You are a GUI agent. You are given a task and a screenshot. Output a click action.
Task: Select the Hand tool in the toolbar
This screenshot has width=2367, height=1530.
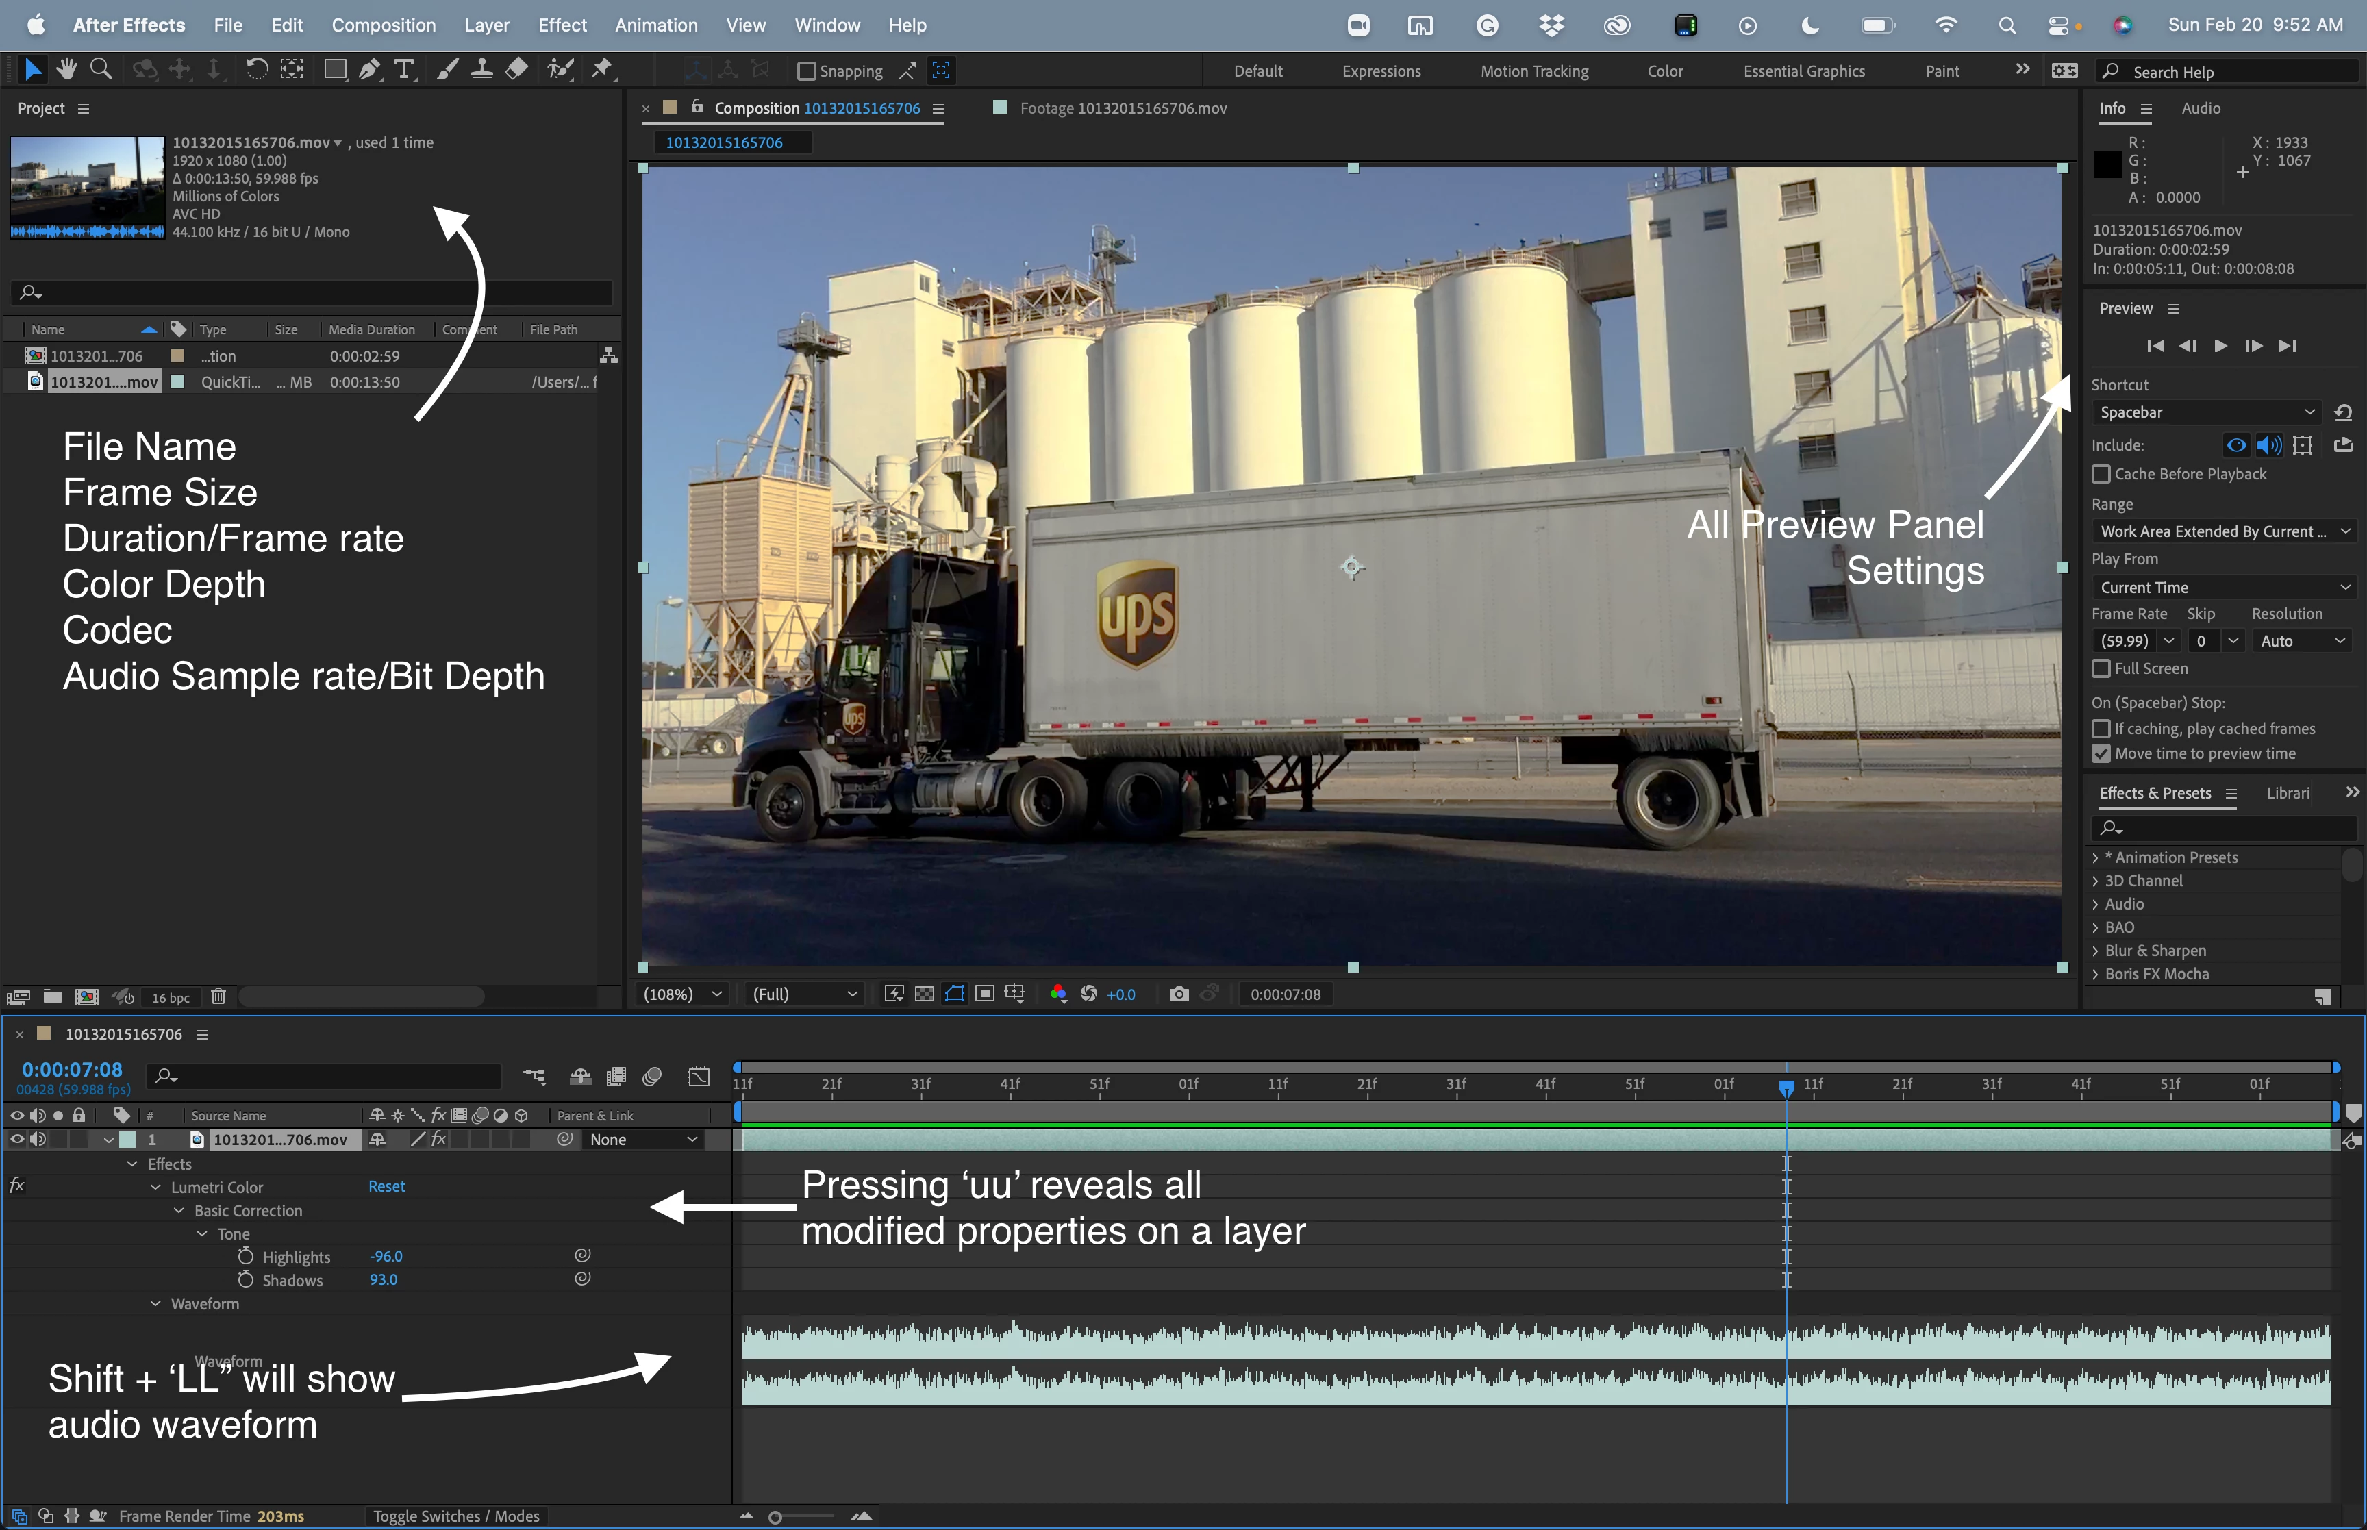(x=66, y=68)
